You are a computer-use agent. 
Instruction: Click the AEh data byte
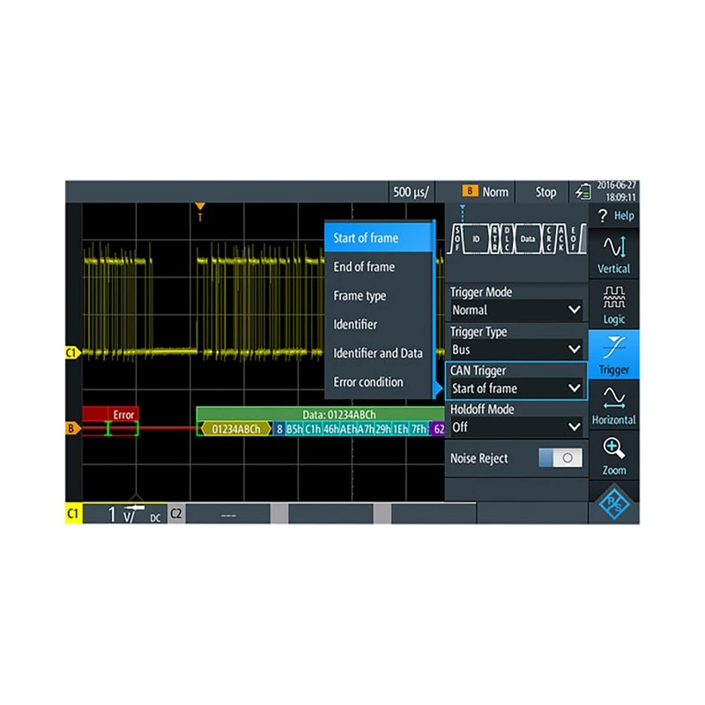tap(348, 429)
